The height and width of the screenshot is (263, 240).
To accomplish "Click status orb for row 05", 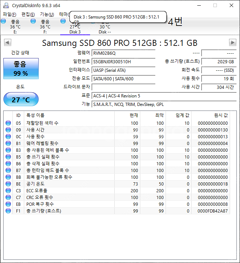I will (x=8, y=123).
